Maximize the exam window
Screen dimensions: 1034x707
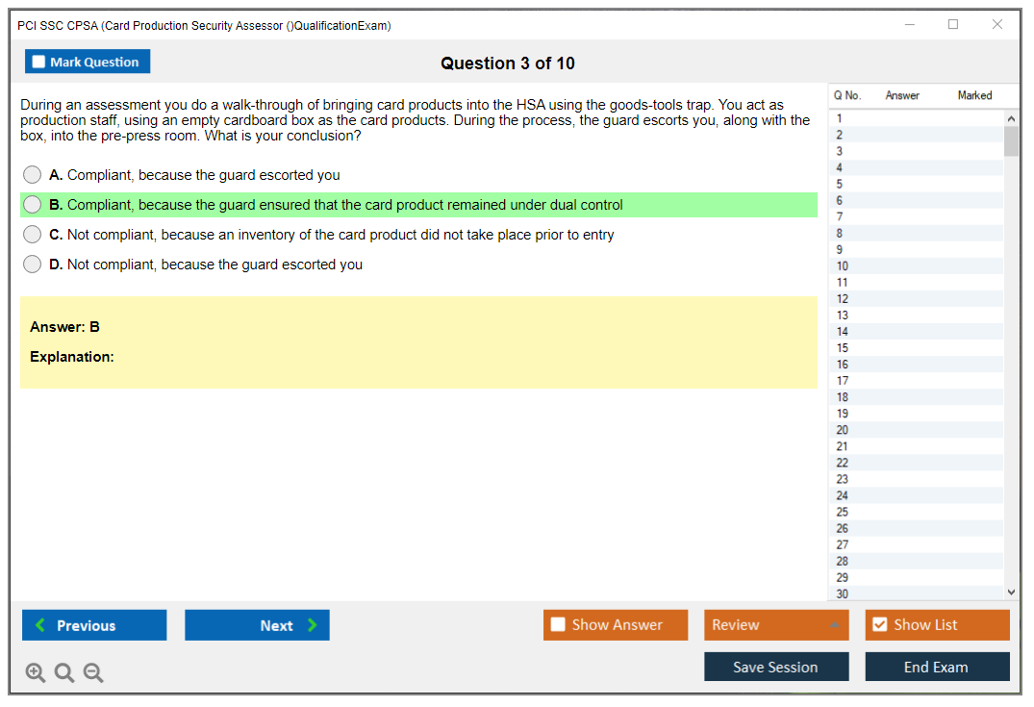click(953, 25)
